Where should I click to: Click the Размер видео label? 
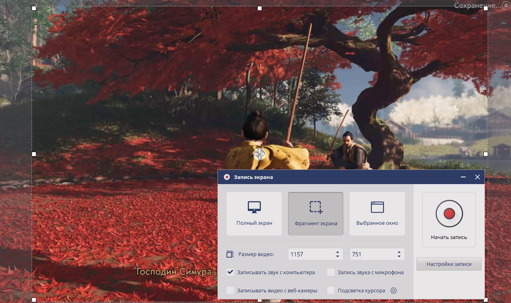tap(256, 254)
